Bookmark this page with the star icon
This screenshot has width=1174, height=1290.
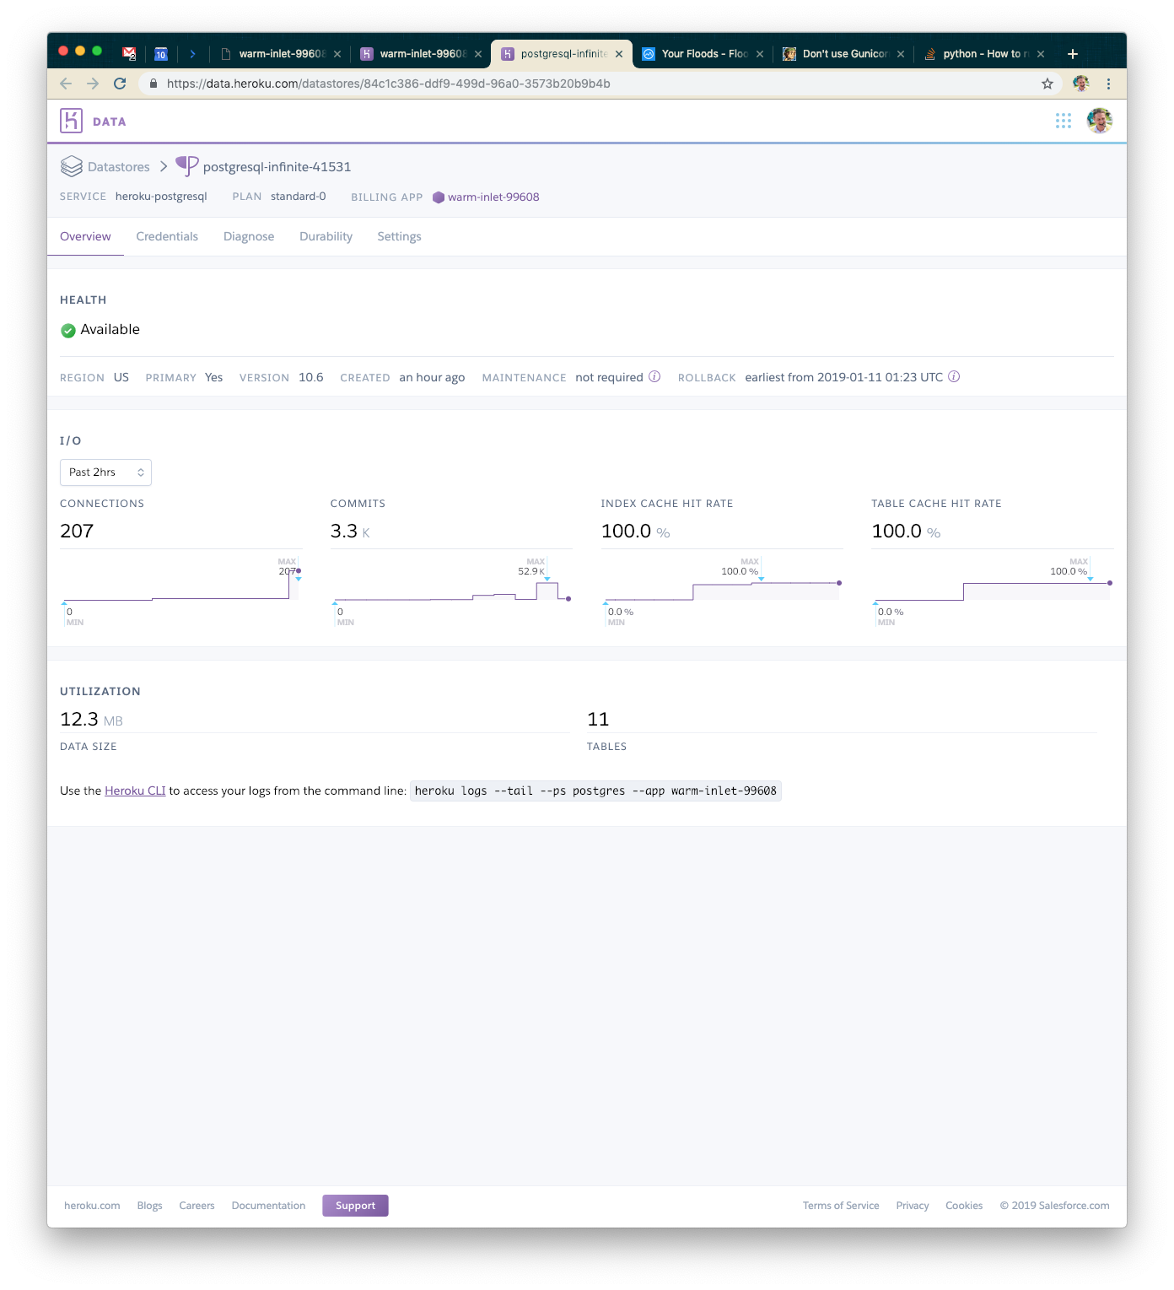click(1047, 84)
